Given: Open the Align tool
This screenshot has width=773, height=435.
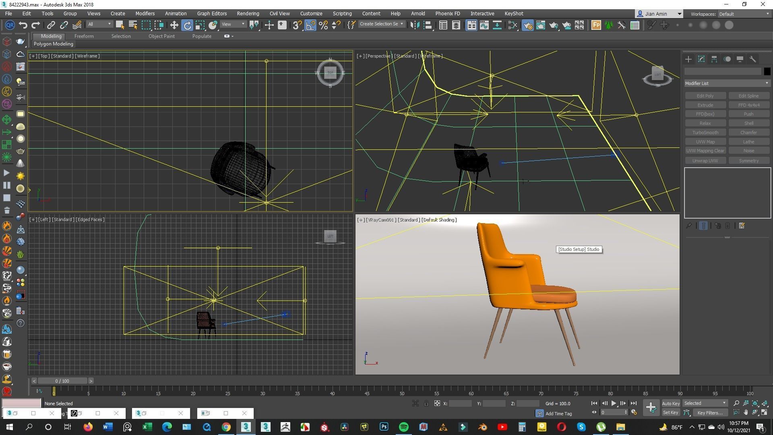Looking at the screenshot, I should point(428,25).
